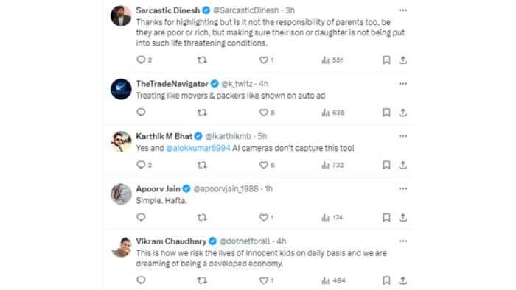Open Sarcastic Dinesh's profile name

[x=168, y=10]
